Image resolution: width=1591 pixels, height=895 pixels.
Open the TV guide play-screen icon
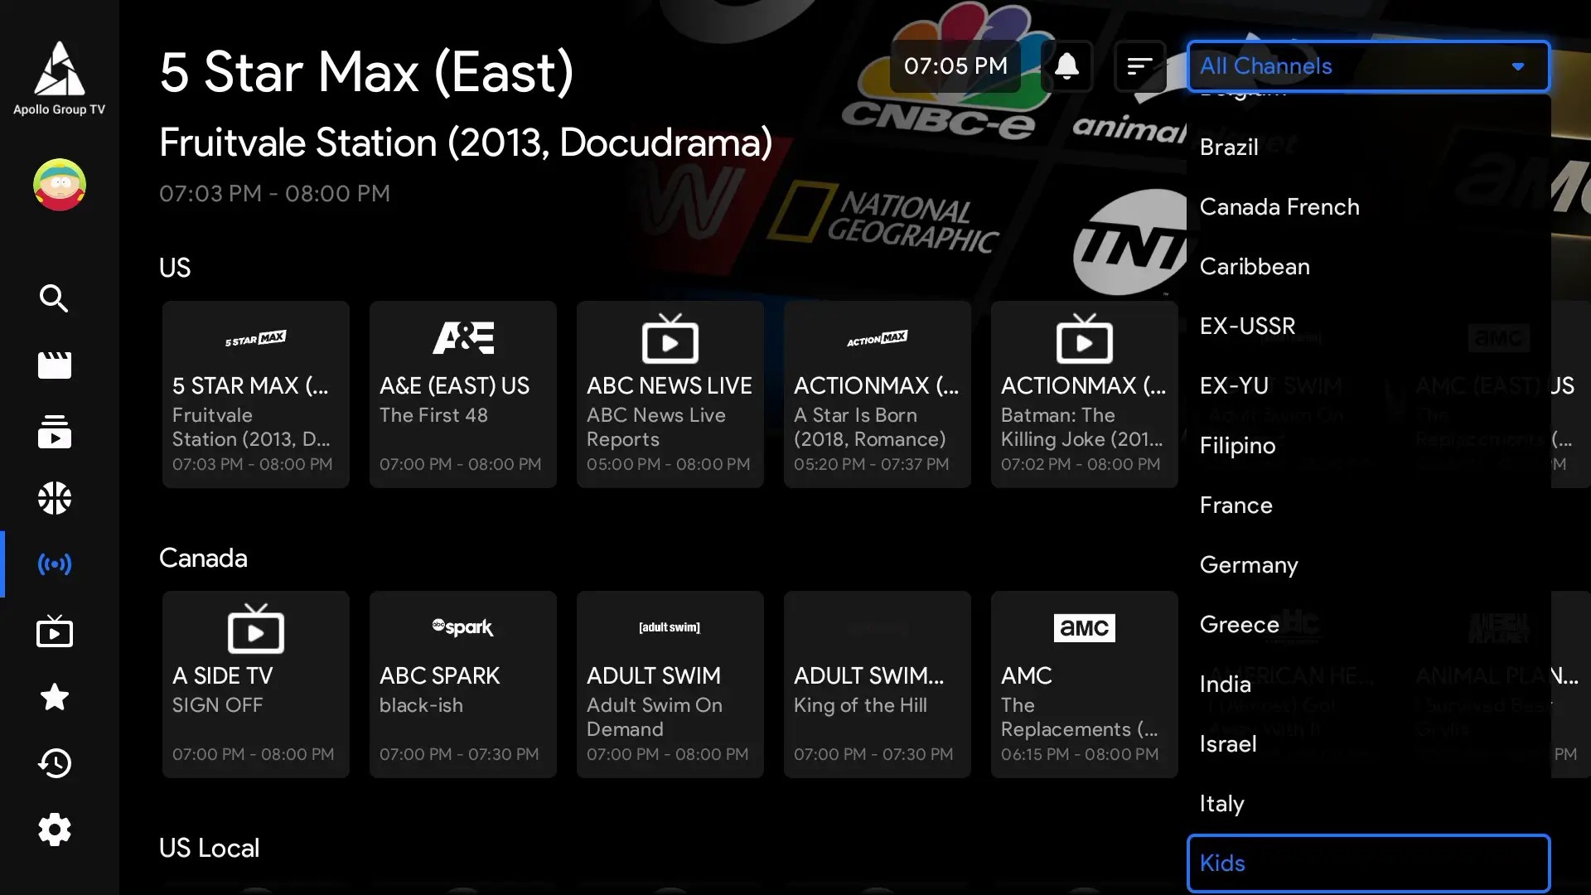[54, 631]
